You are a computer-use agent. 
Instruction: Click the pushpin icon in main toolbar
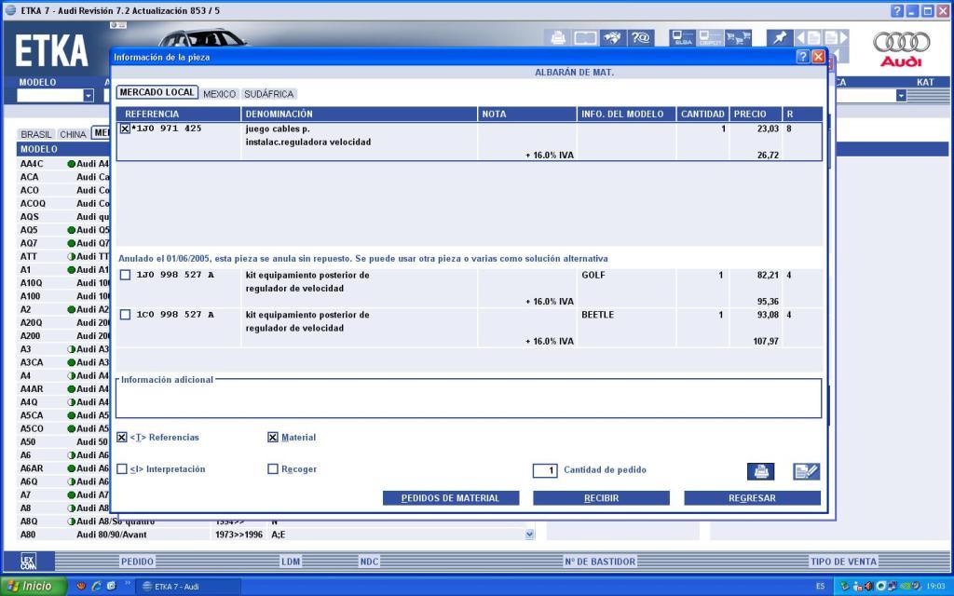780,38
